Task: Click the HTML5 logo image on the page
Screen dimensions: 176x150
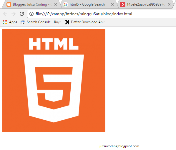Action: (54, 80)
